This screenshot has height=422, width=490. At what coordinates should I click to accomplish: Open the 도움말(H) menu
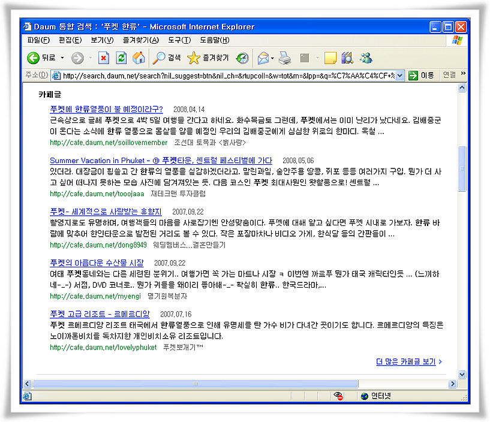pyautogui.click(x=215, y=40)
